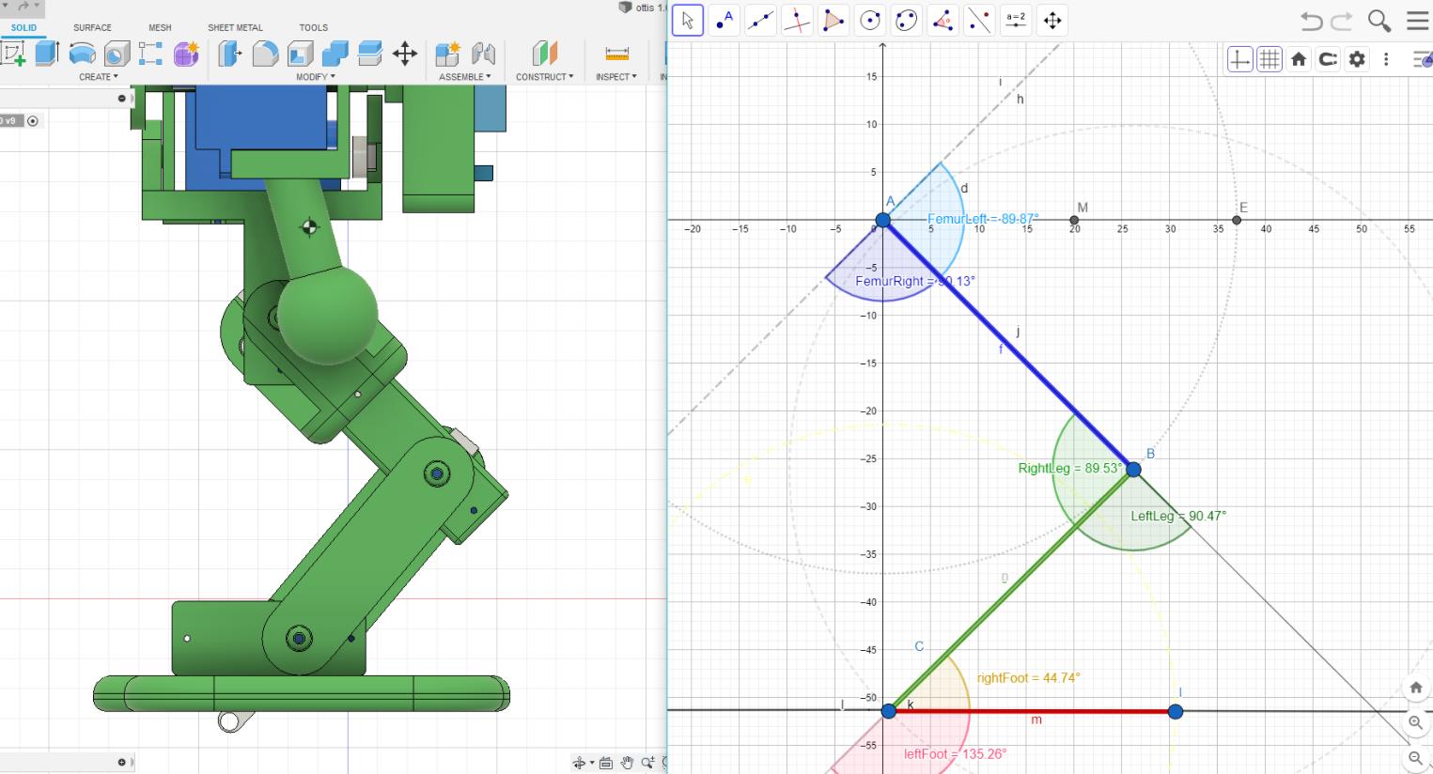The width and height of the screenshot is (1433, 774).
Task: Pick the Perpendicular Line tool
Action: tap(797, 21)
